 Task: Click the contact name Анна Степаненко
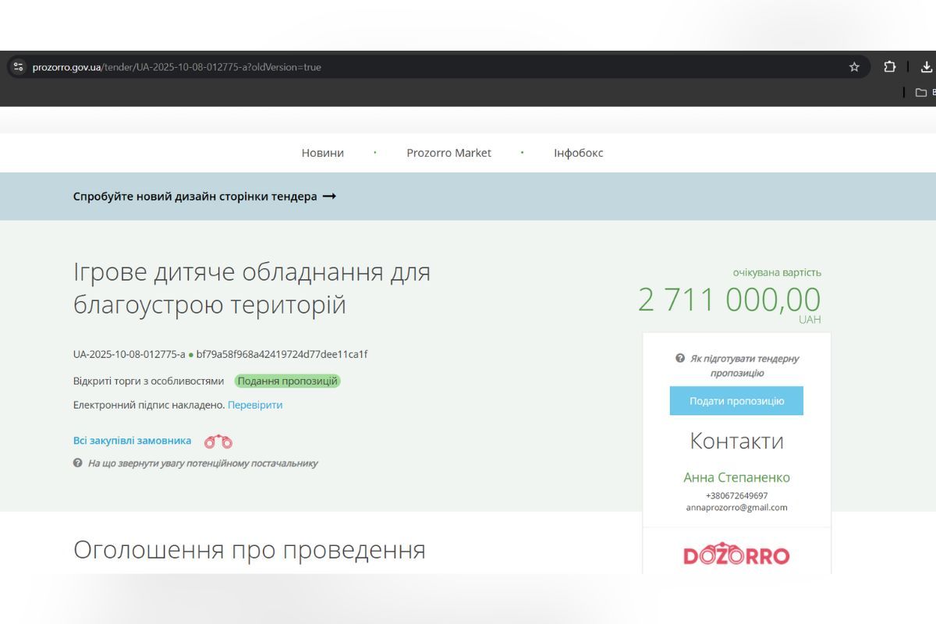tap(736, 477)
